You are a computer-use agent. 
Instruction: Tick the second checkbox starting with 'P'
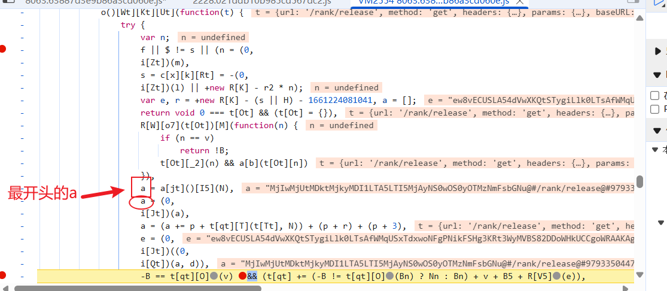click(x=656, y=110)
